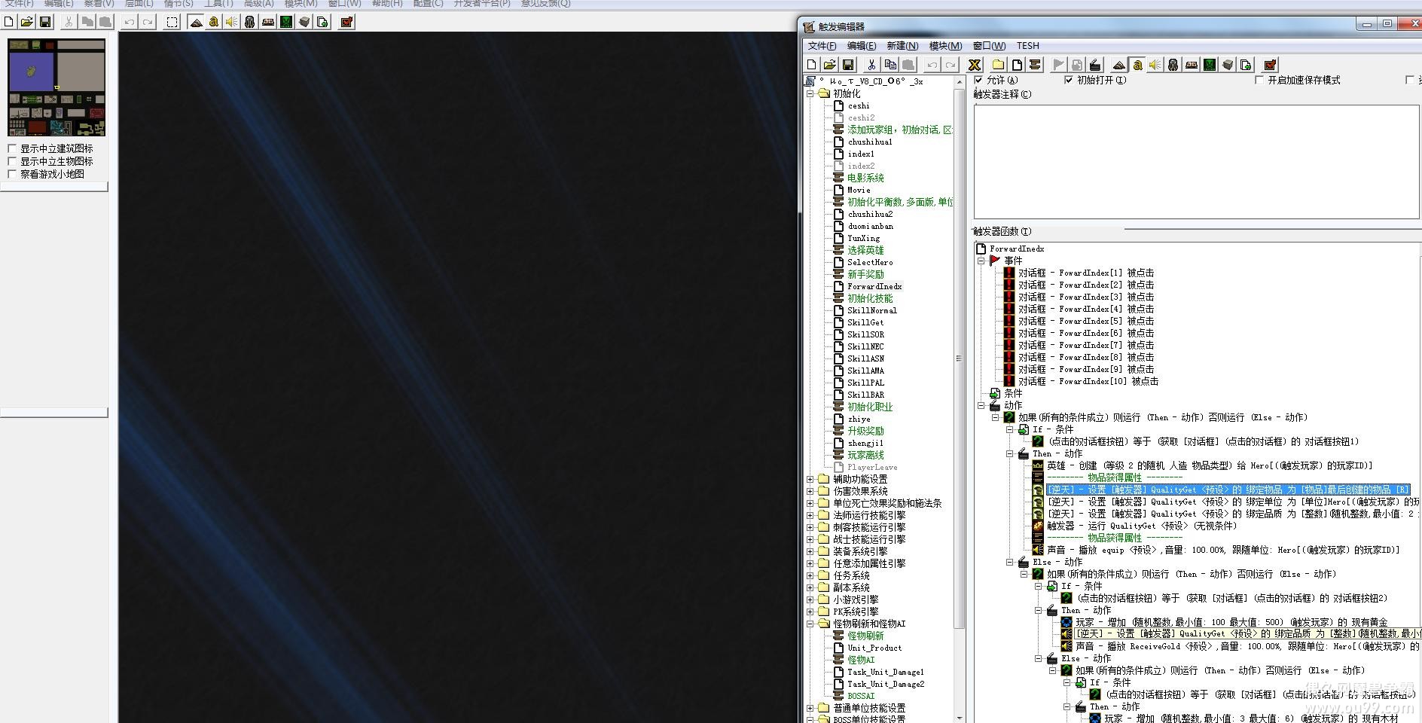The height and width of the screenshot is (723, 1422).
Task: Click into 触发器注释 comment text box
Action: point(1196,162)
